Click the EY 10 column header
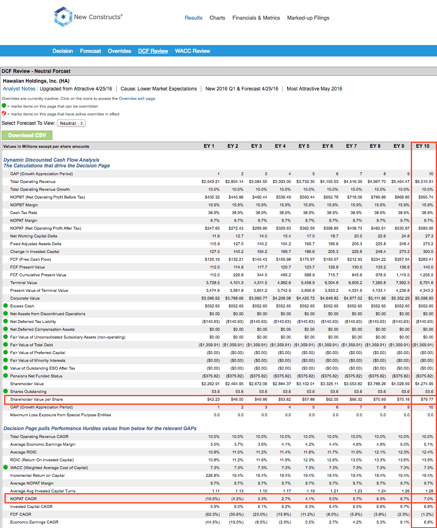This screenshot has height=528, width=437. (423, 146)
